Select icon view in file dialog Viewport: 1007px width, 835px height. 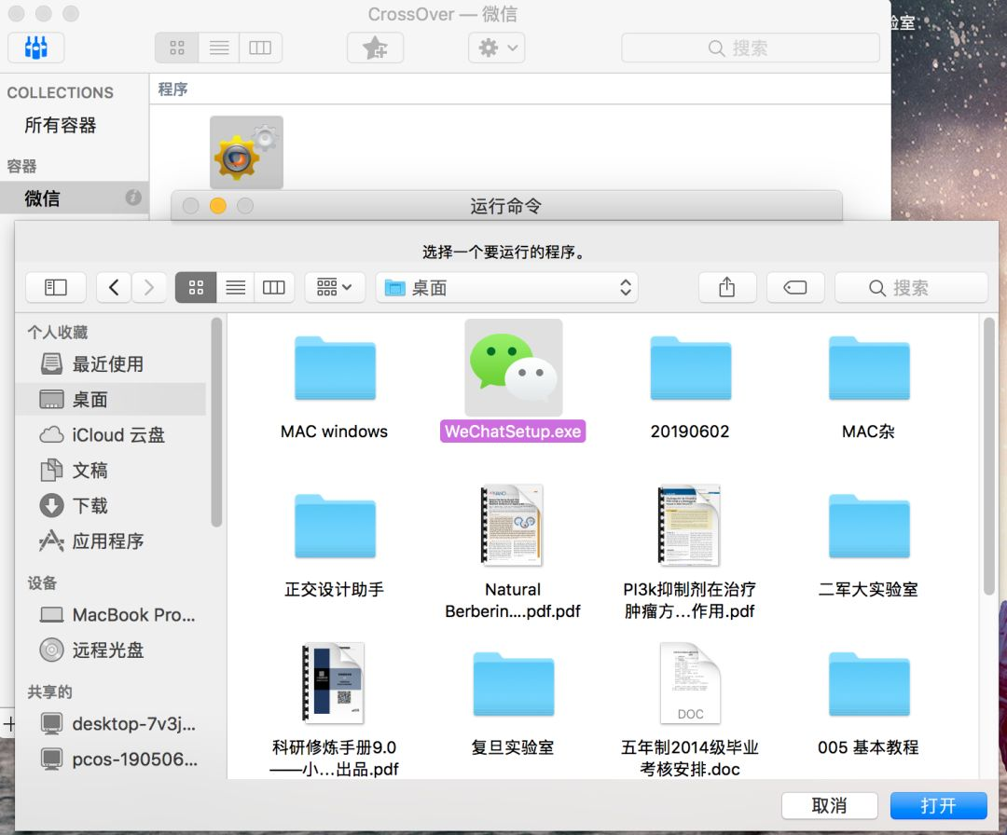pyautogui.click(x=196, y=288)
